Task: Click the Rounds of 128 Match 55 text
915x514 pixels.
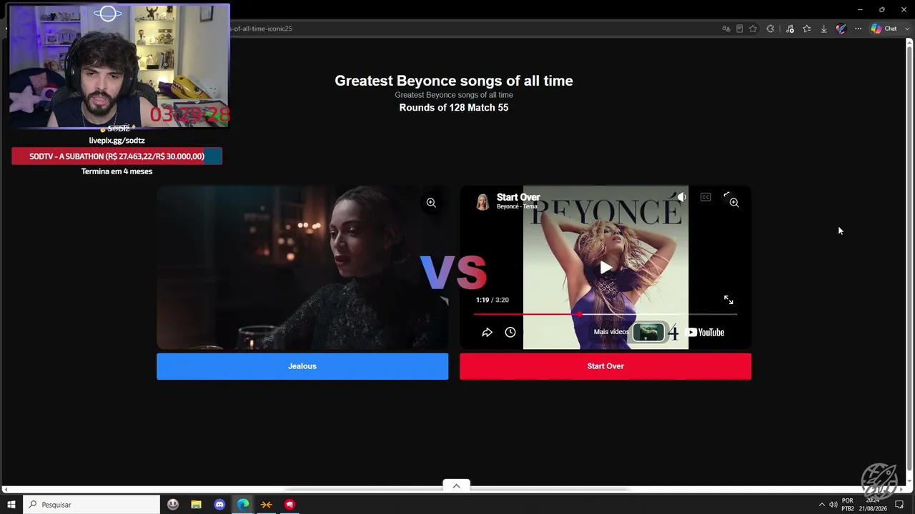Action: pyautogui.click(x=454, y=108)
